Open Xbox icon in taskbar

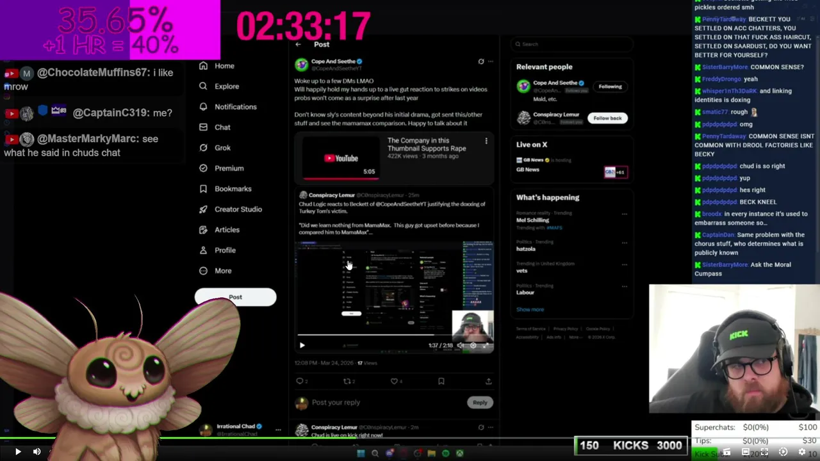coord(459,453)
